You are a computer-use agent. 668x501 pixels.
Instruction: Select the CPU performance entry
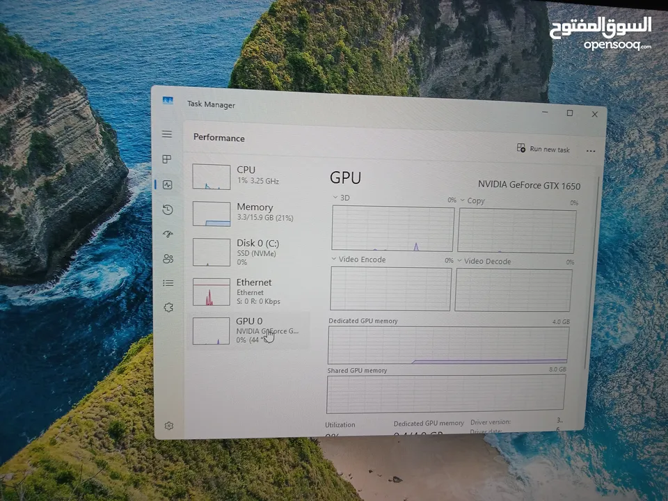[250, 176]
